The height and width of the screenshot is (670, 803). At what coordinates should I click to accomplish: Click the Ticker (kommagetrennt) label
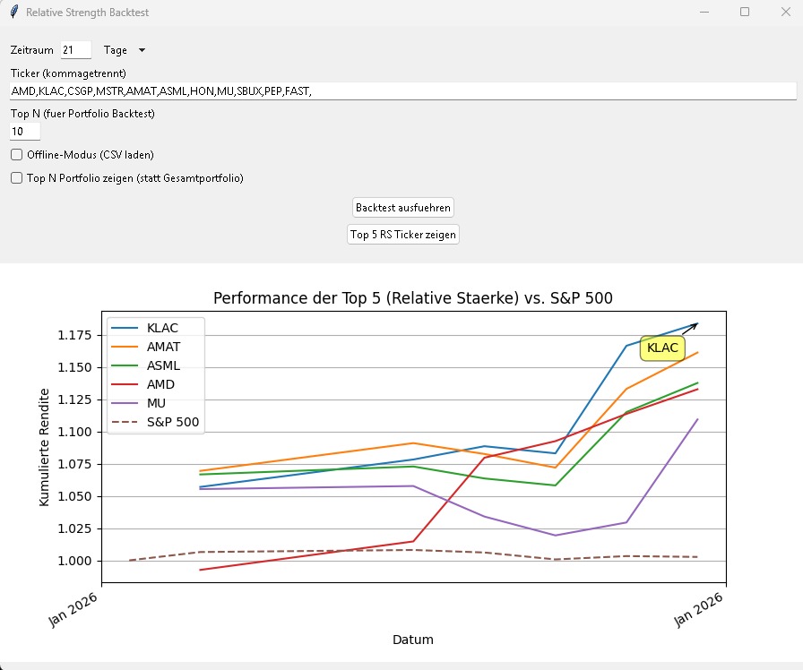pos(68,73)
